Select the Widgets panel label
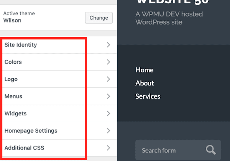230x161 pixels. coord(15,113)
